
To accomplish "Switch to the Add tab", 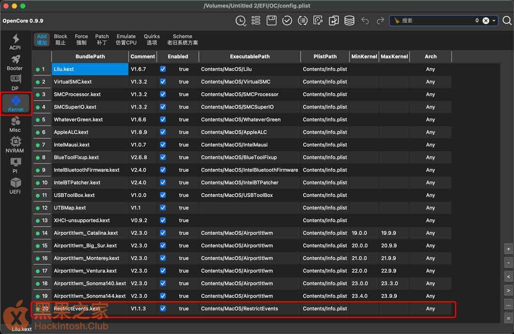I will pyautogui.click(x=41, y=39).
